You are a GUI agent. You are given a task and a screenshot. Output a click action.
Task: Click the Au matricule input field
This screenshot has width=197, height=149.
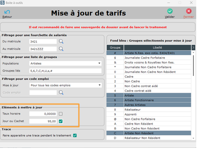click(43, 49)
